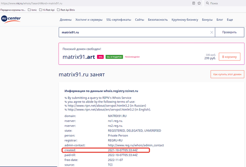Click the Проверить button
This screenshot has width=246, height=167.
pos(229,32)
